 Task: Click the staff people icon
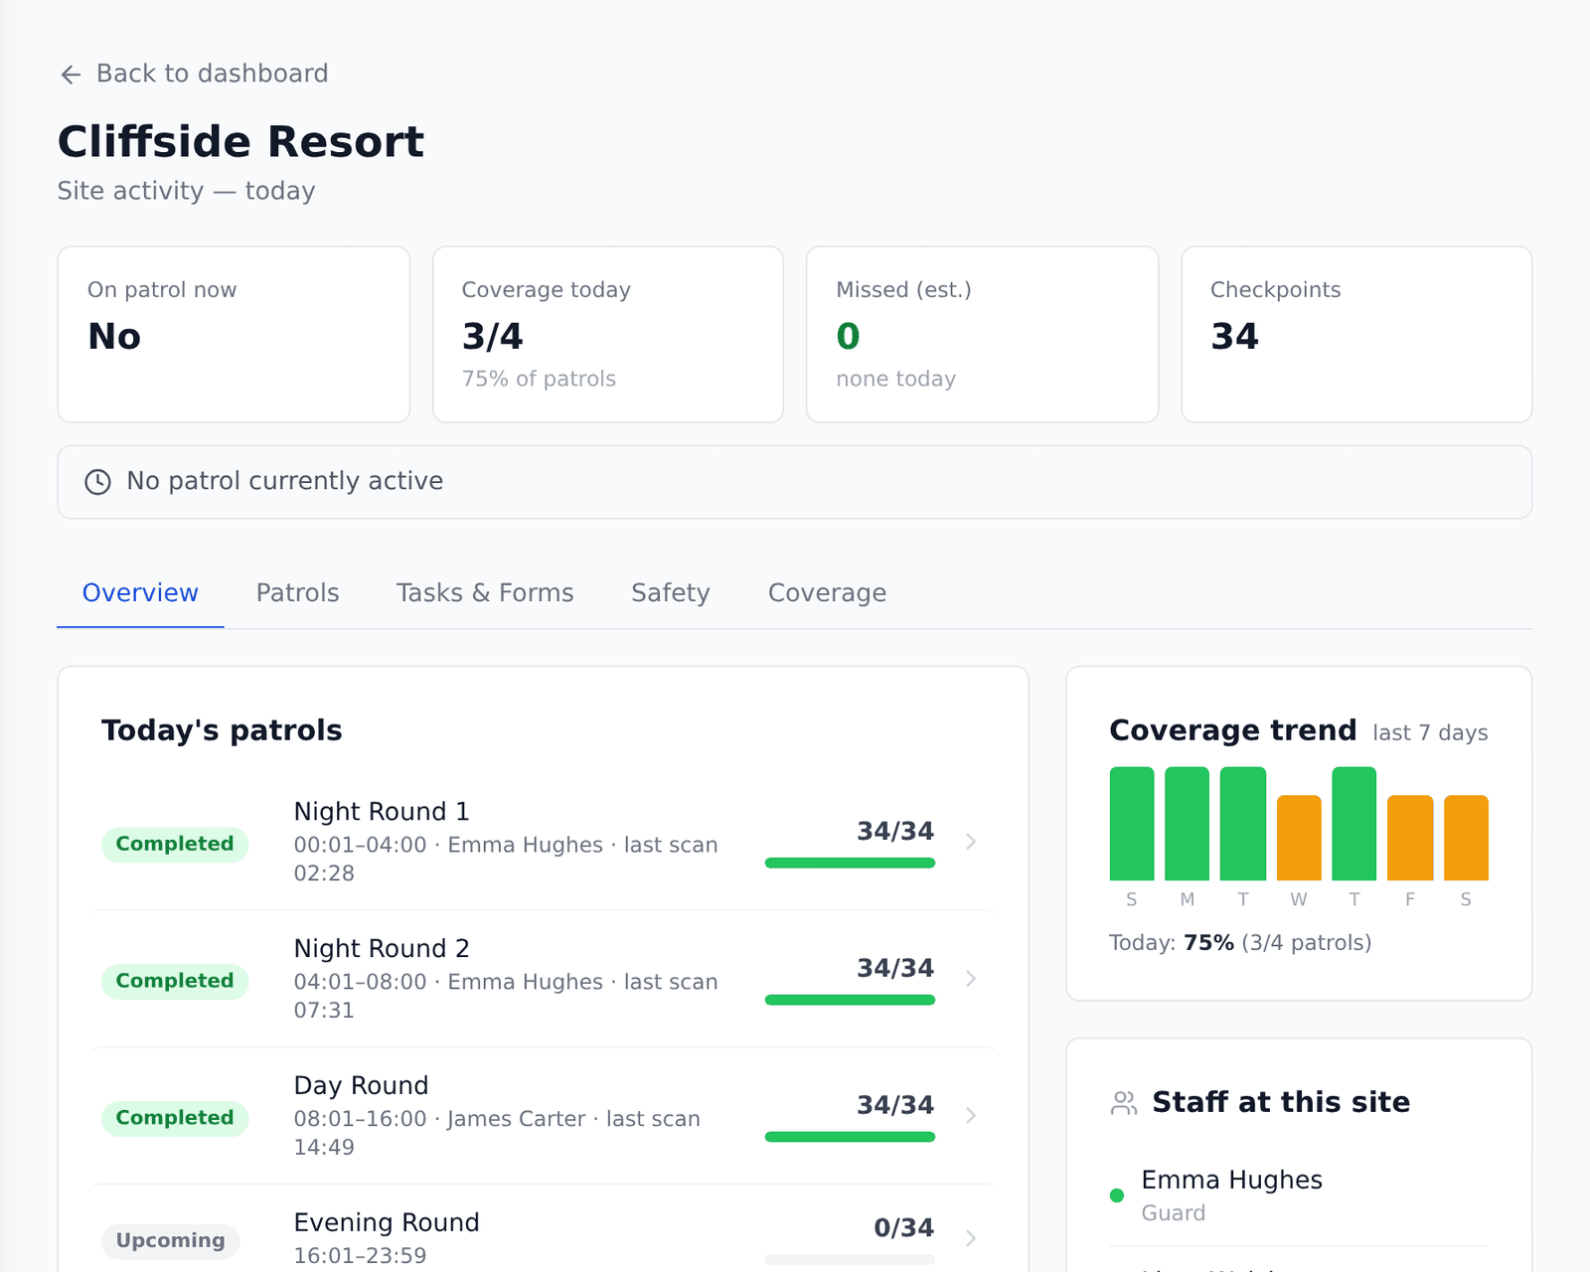(x=1124, y=1103)
